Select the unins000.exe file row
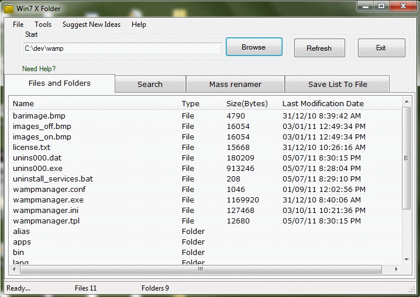The height and width of the screenshot is (297, 420). coord(205,168)
